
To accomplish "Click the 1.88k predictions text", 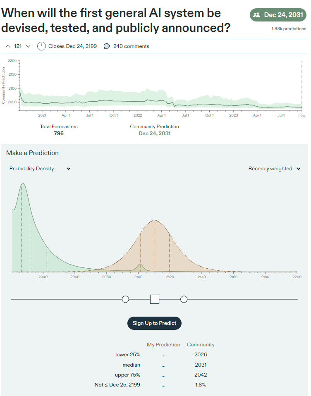I will (x=289, y=29).
